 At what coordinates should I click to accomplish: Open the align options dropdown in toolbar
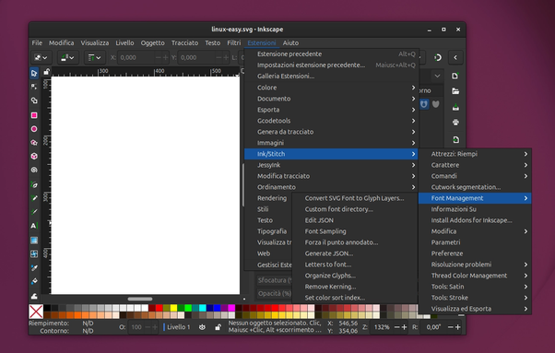(94, 57)
